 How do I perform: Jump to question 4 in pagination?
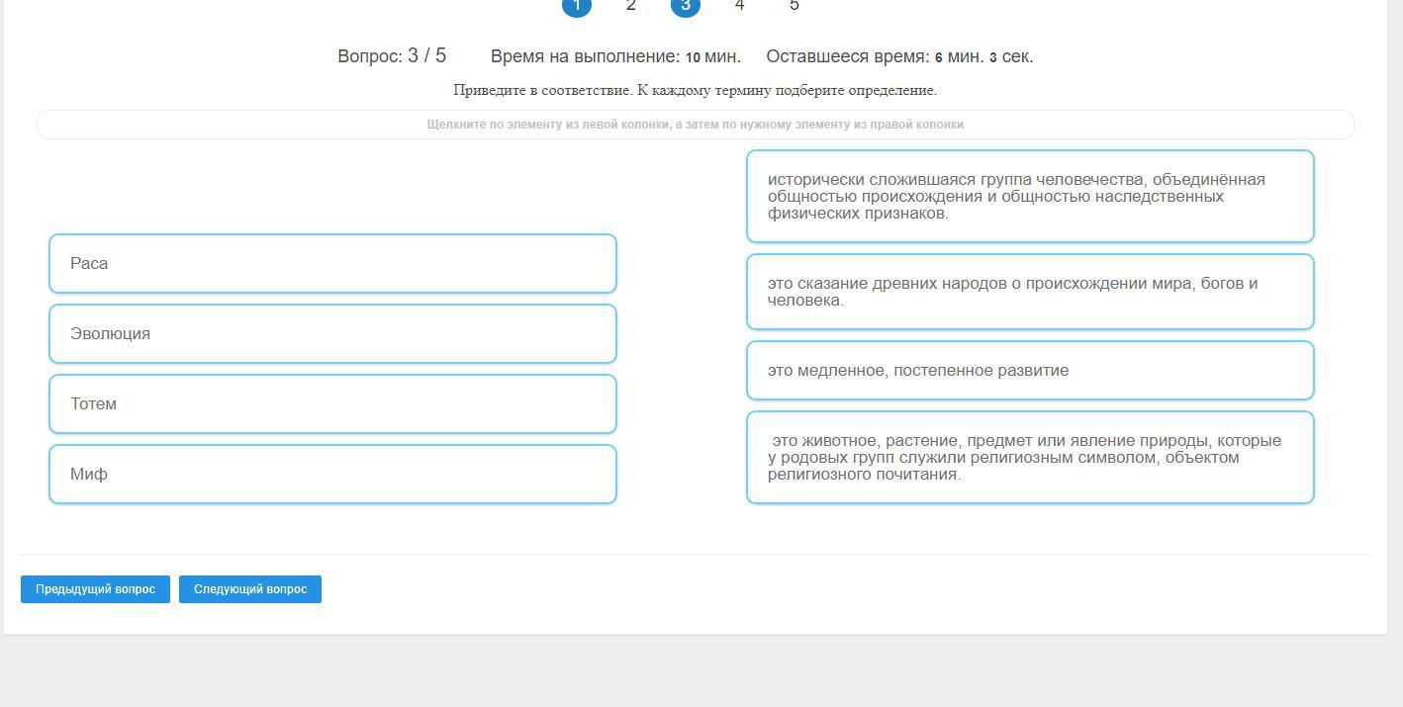tap(740, 6)
